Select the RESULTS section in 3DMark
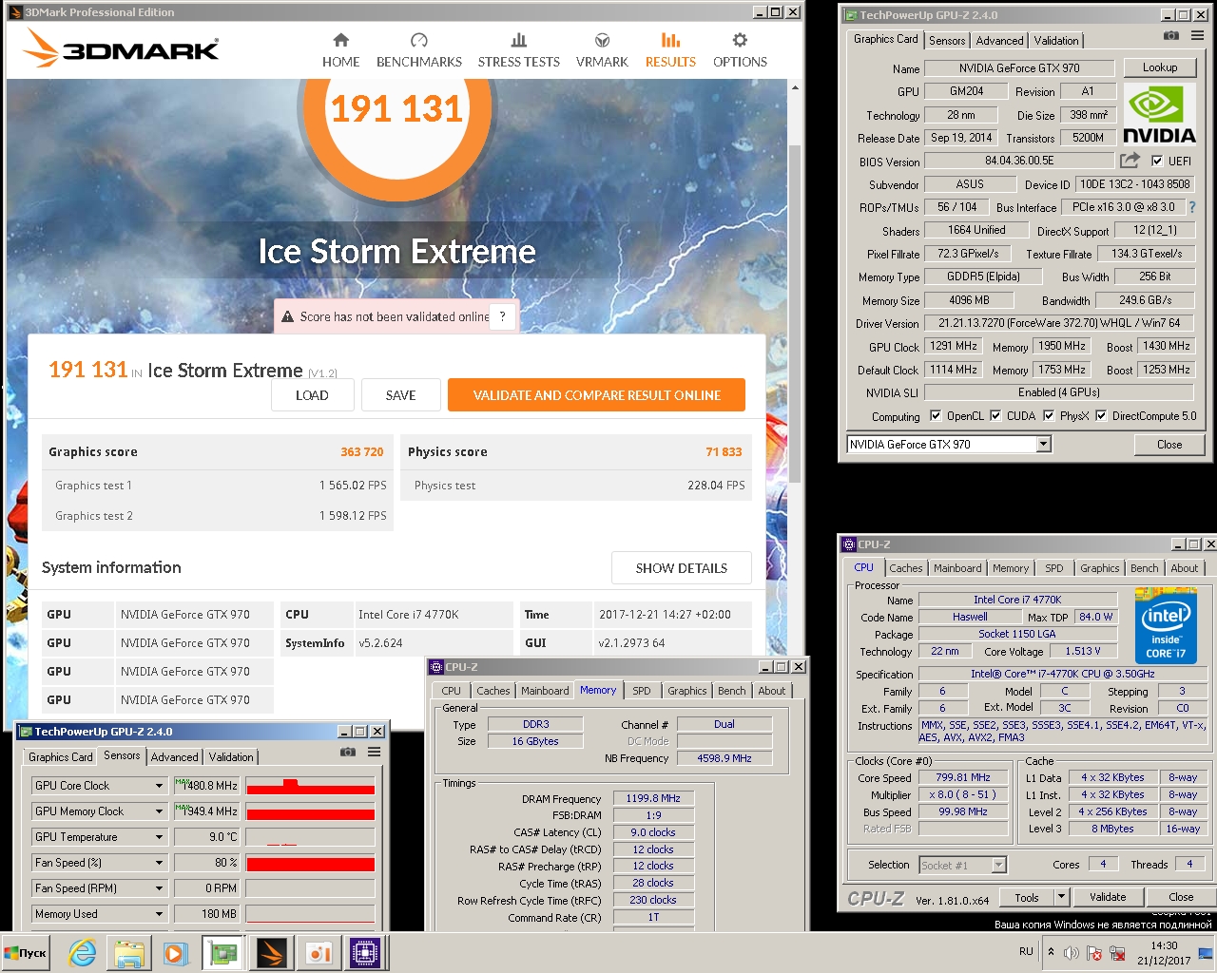Screen dimensions: 1217x973 tap(670, 50)
